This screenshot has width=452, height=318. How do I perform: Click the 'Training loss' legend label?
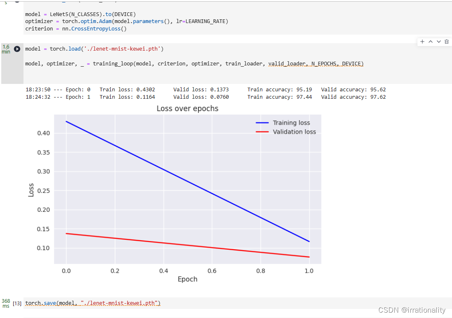click(291, 123)
